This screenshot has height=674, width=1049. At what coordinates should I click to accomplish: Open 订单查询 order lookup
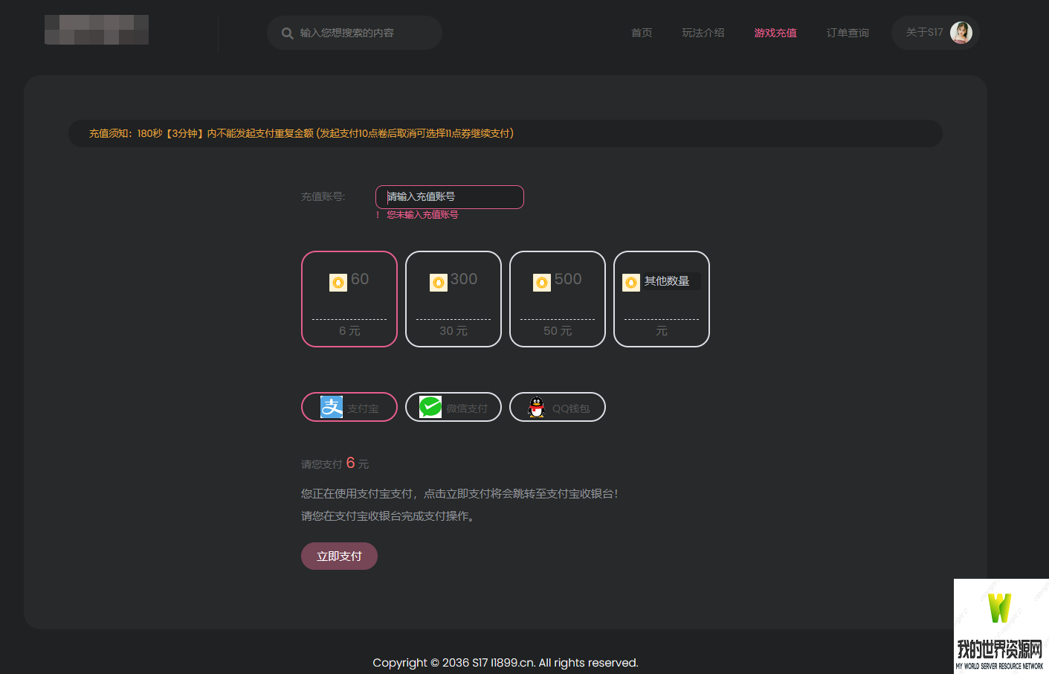coord(848,33)
